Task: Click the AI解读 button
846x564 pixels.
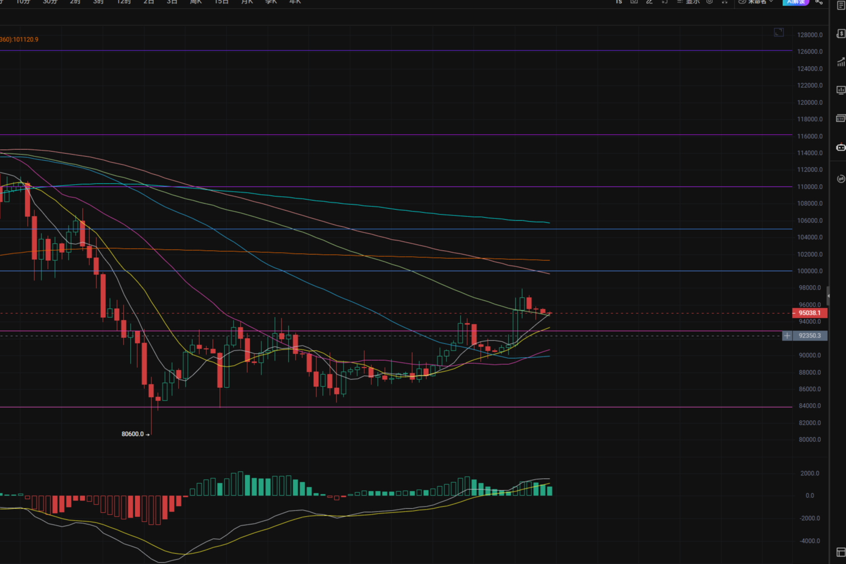Action: pyautogui.click(x=796, y=2)
